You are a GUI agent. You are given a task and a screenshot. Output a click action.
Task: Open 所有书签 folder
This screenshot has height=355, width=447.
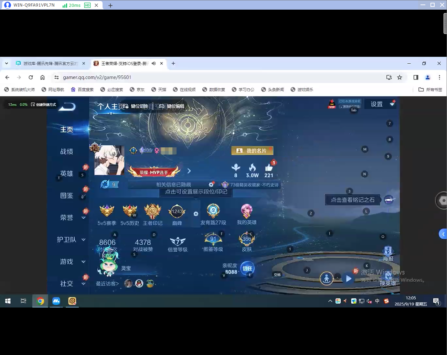pyautogui.click(x=430, y=90)
